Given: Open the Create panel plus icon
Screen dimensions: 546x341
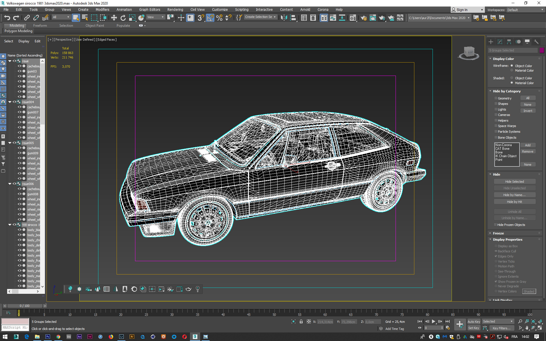Looking at the screenshot, I should (491, 42).
